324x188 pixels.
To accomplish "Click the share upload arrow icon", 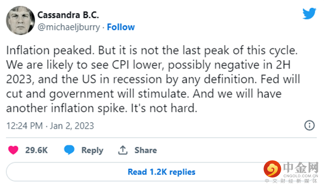I will click(123, 150).
